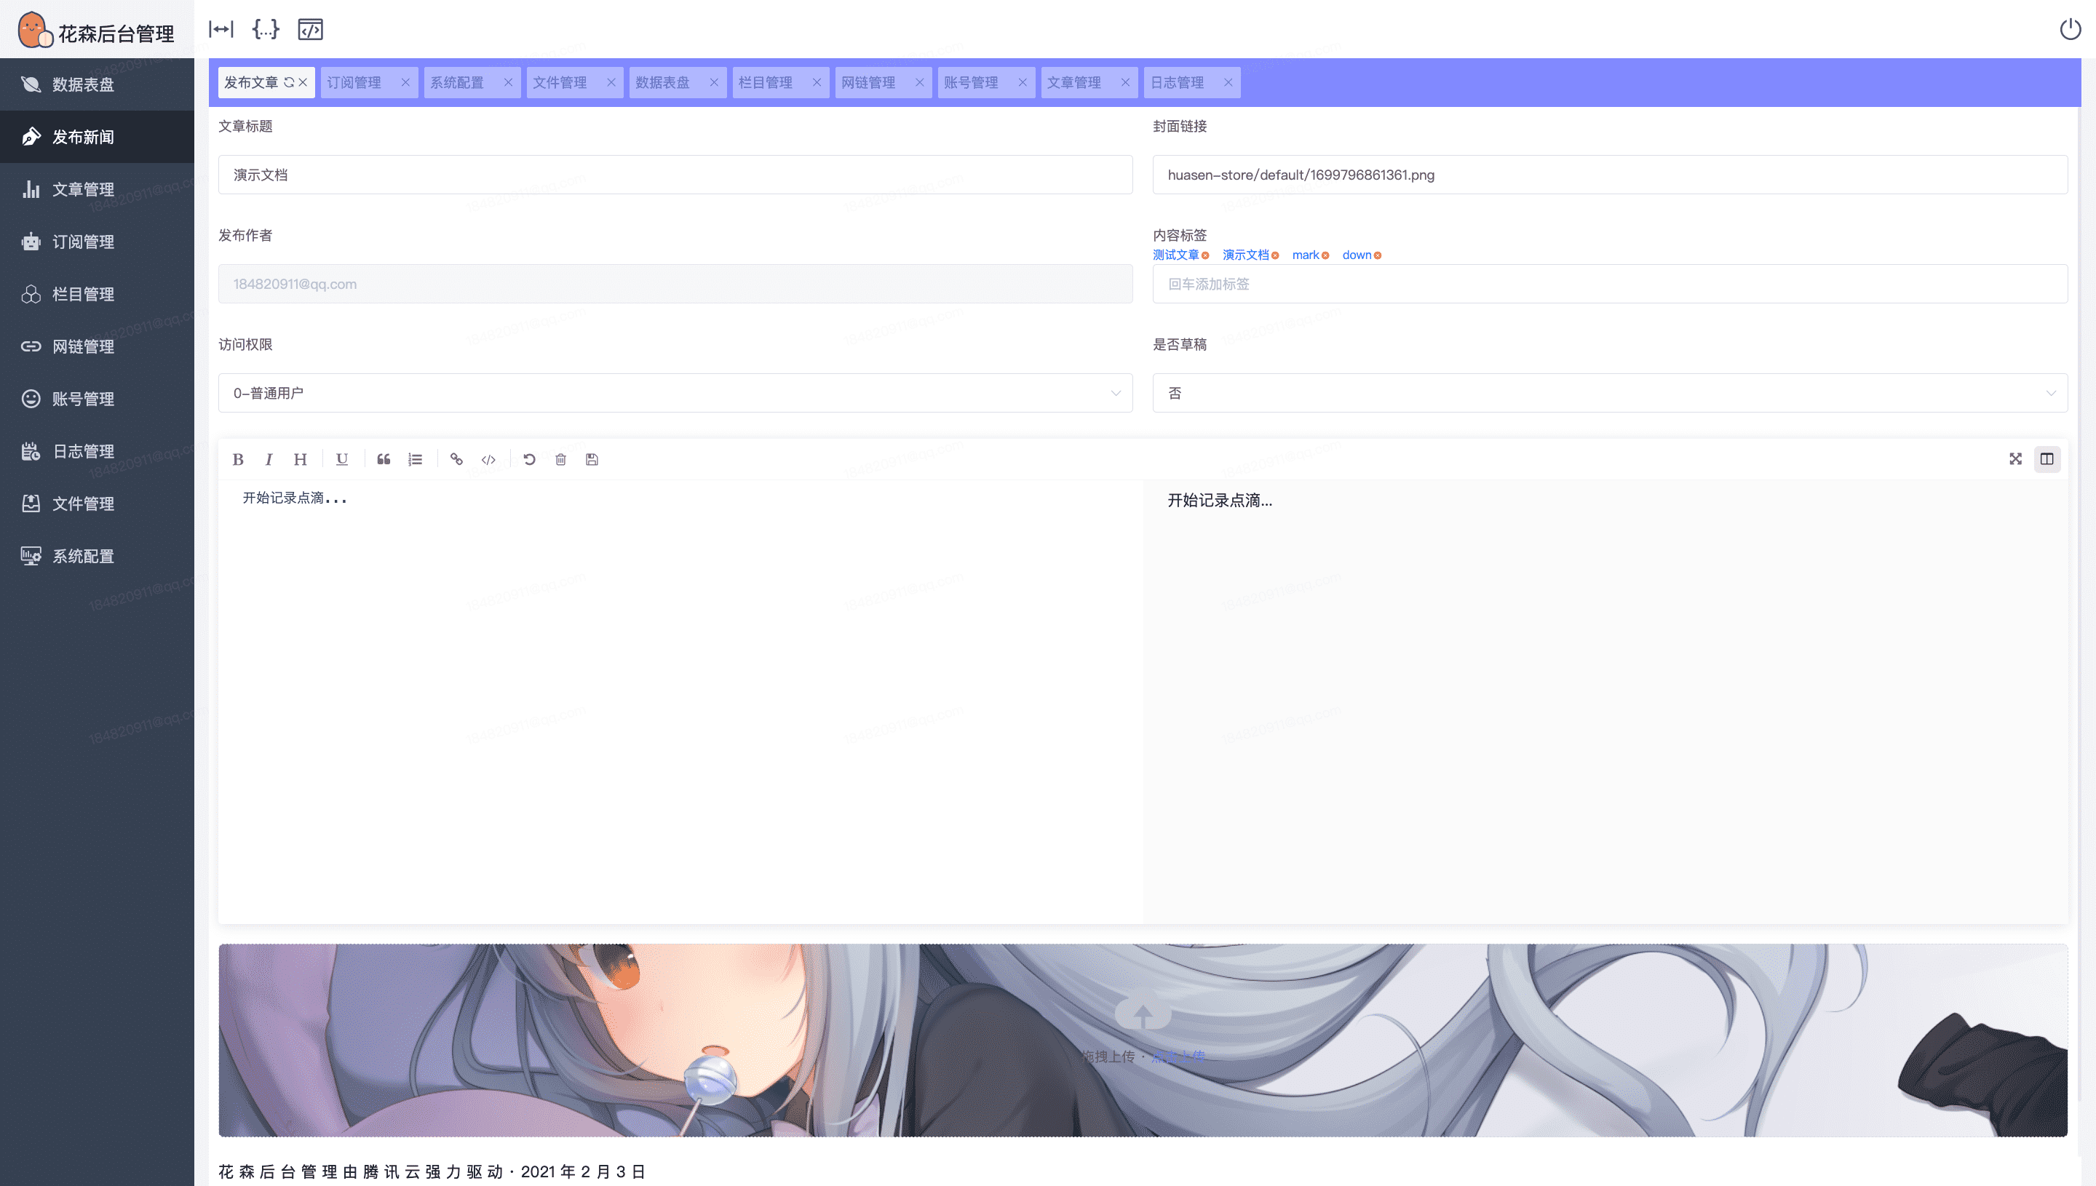Close the 账号管理 tab
Viewport: 2096px width, 1186px height.
click(1023, 82)
